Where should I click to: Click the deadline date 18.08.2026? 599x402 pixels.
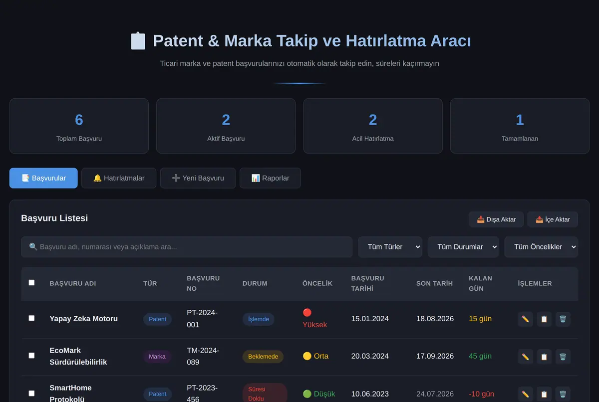click(x=435, y=319)
